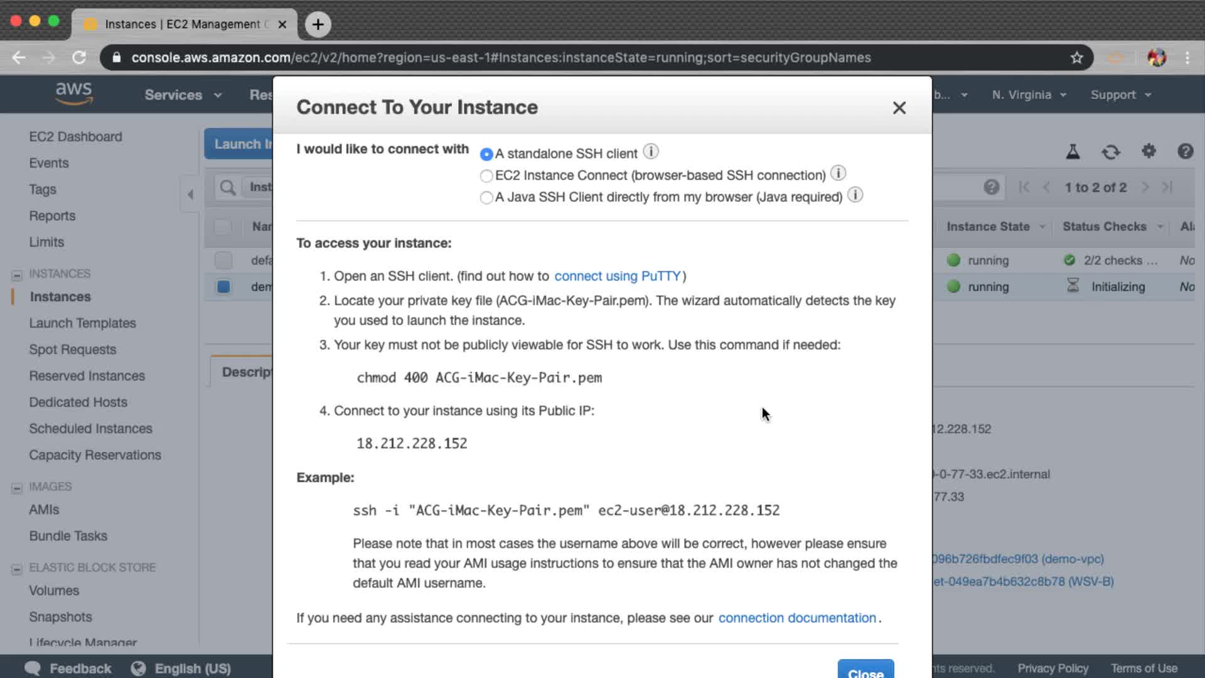Open the settings gear icon in instances toolbar
Viewport: 1205px width, 678px height.
click(1148, 151)
